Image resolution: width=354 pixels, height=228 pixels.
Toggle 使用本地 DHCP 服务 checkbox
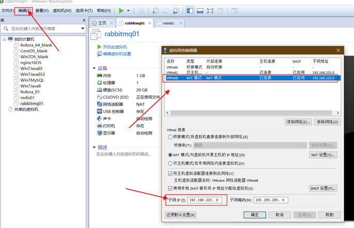pyautogui.click(x=170, y=189)
